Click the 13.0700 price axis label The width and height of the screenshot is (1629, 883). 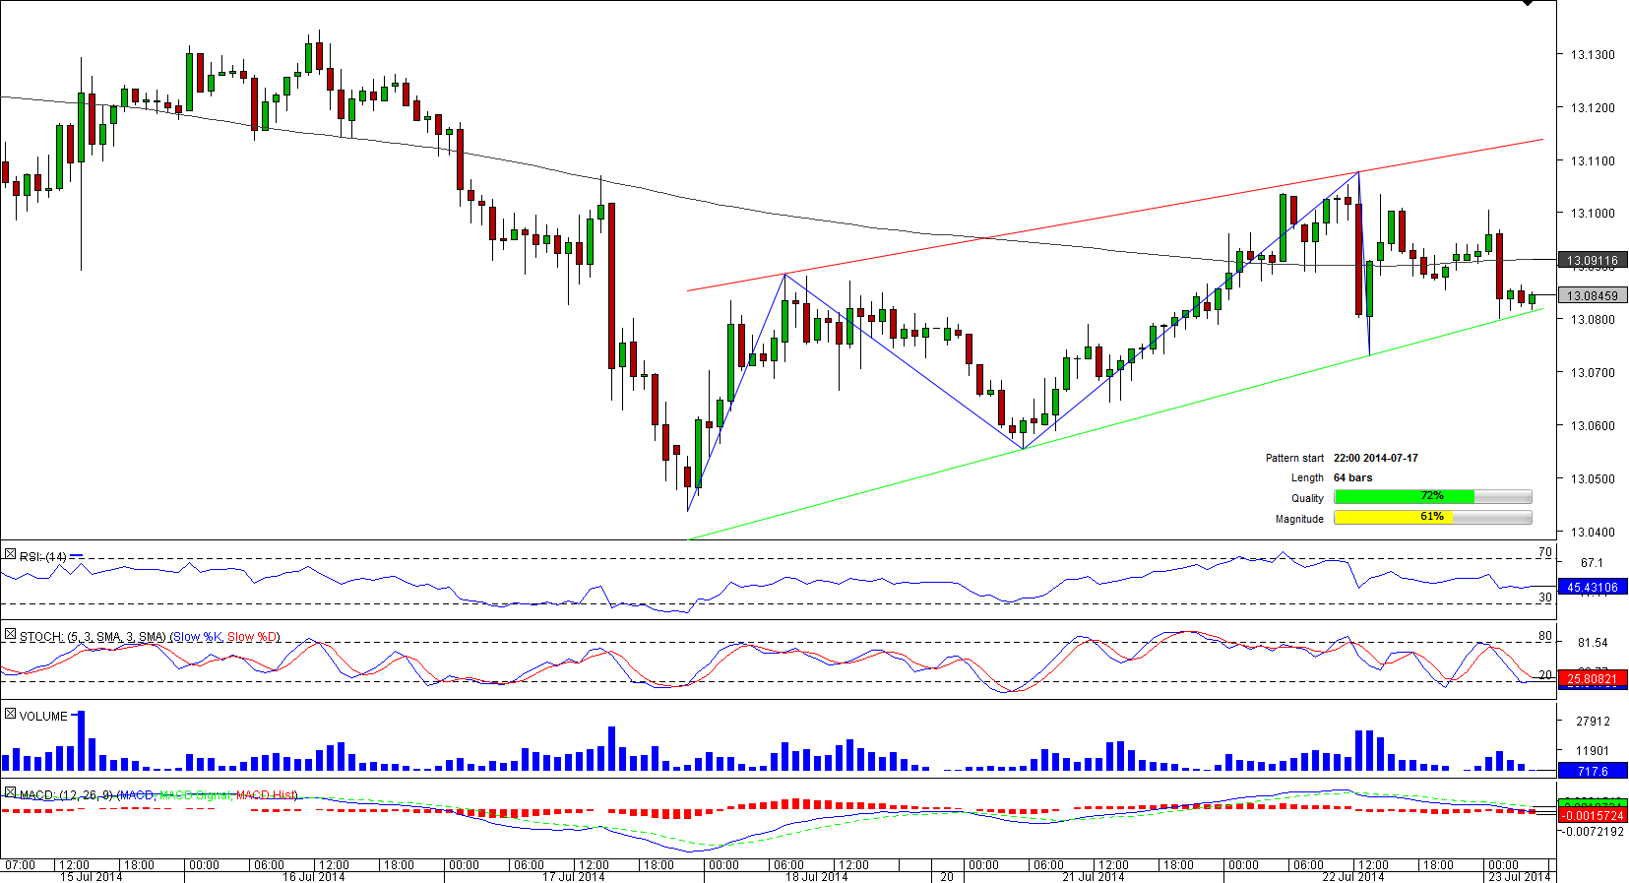[x=1592, y=372]
